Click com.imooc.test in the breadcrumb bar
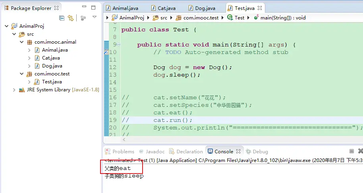The image size is (363, 193). click(201, 17)
